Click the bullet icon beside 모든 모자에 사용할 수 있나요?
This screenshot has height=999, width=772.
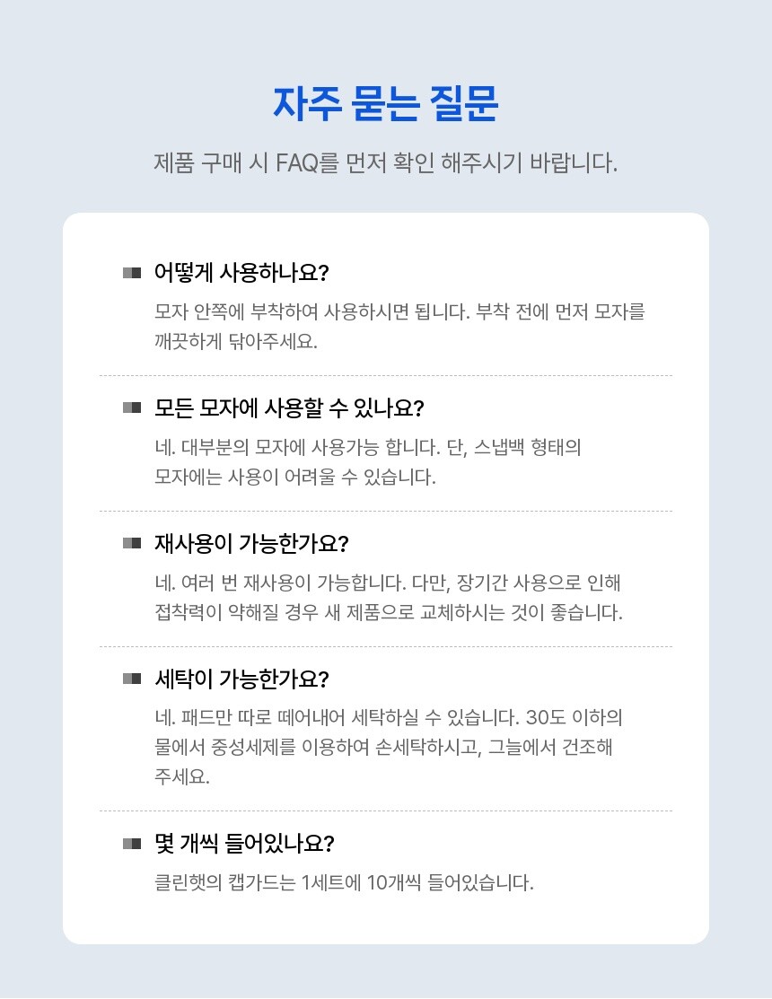132,407
